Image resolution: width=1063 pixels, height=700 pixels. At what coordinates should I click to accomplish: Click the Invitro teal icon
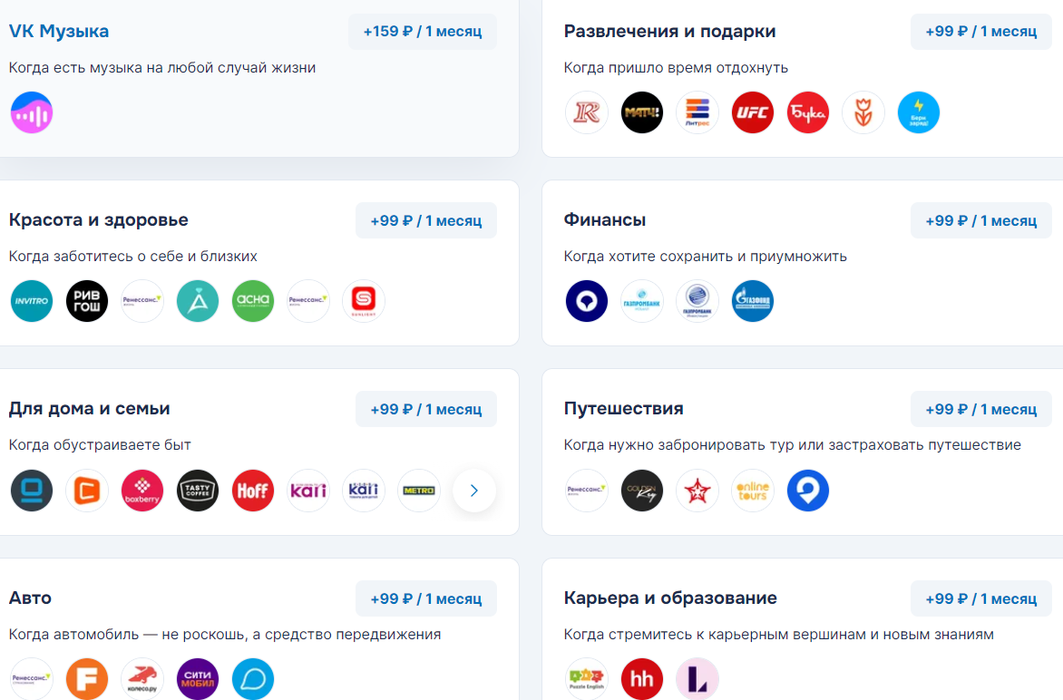point(32,301)
